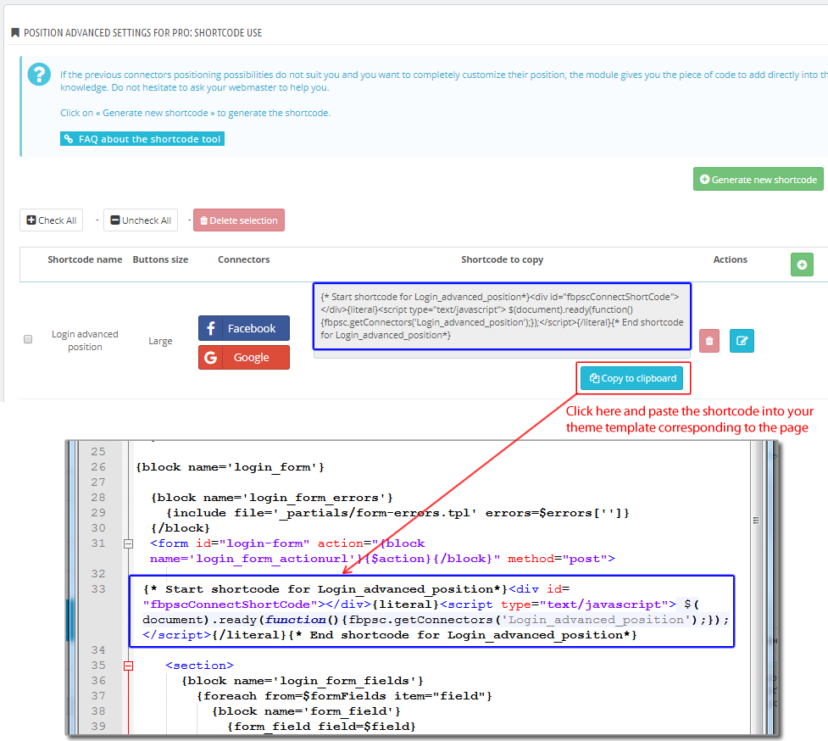This screenshot has width=828, height=741.
Task: Tick the Login advanced position row checkbox
Action: pos(28,339)
